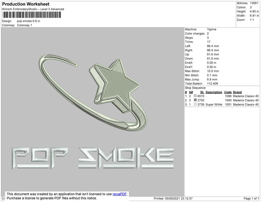
Task: Select thread code 1040
Action: pyautogui.click(x=228, y=100)
